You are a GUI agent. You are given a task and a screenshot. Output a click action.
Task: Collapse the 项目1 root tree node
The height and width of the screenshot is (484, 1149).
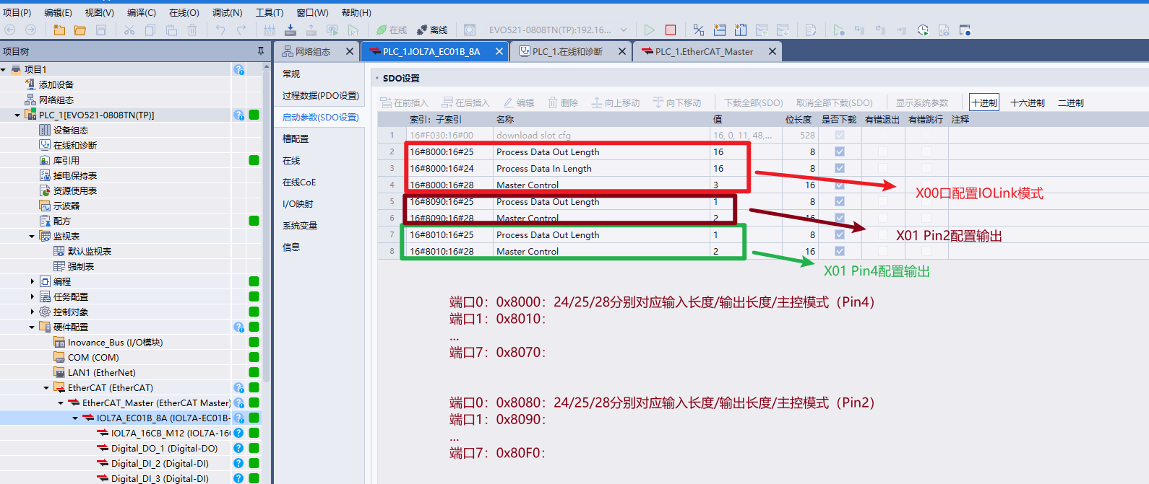(x=4, y=69)
